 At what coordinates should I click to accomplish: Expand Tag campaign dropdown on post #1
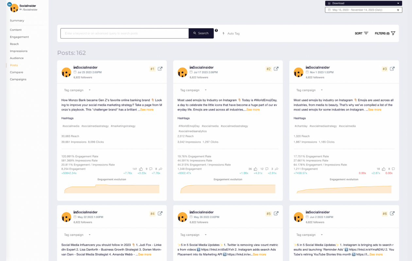tap(77, 90)
